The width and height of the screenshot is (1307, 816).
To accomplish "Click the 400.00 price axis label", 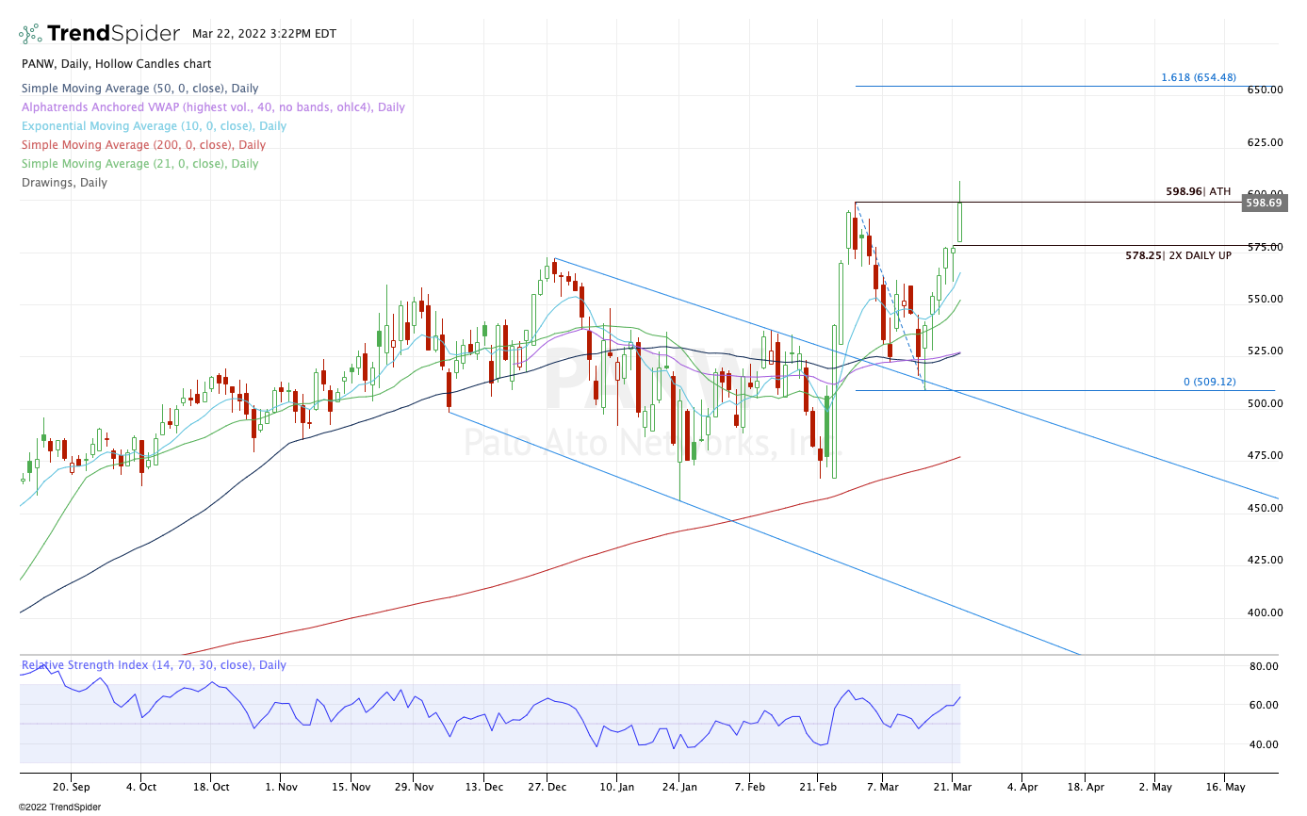I will 1264,612.
